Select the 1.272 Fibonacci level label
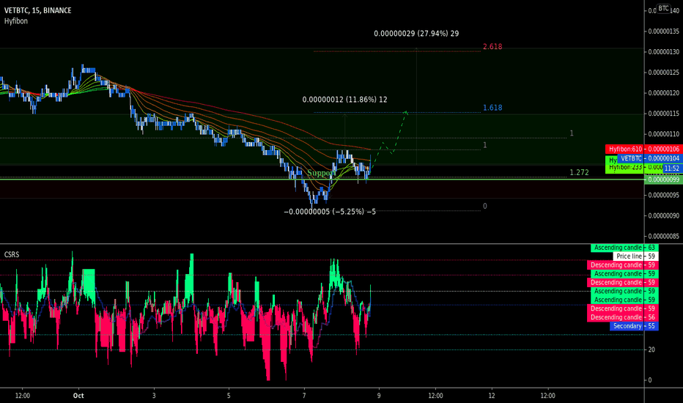Image resolution: width=683 pixels, height=403 pixels. (579, 172)
